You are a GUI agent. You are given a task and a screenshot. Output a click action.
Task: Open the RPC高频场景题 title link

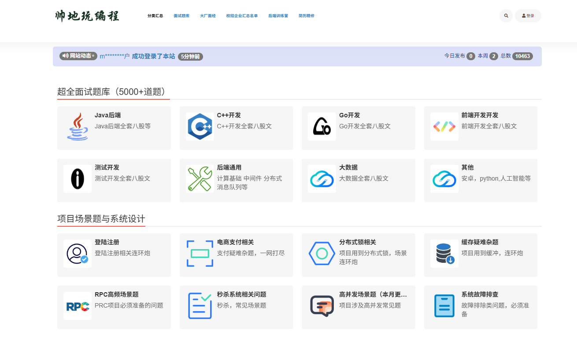tap(117, 294)
